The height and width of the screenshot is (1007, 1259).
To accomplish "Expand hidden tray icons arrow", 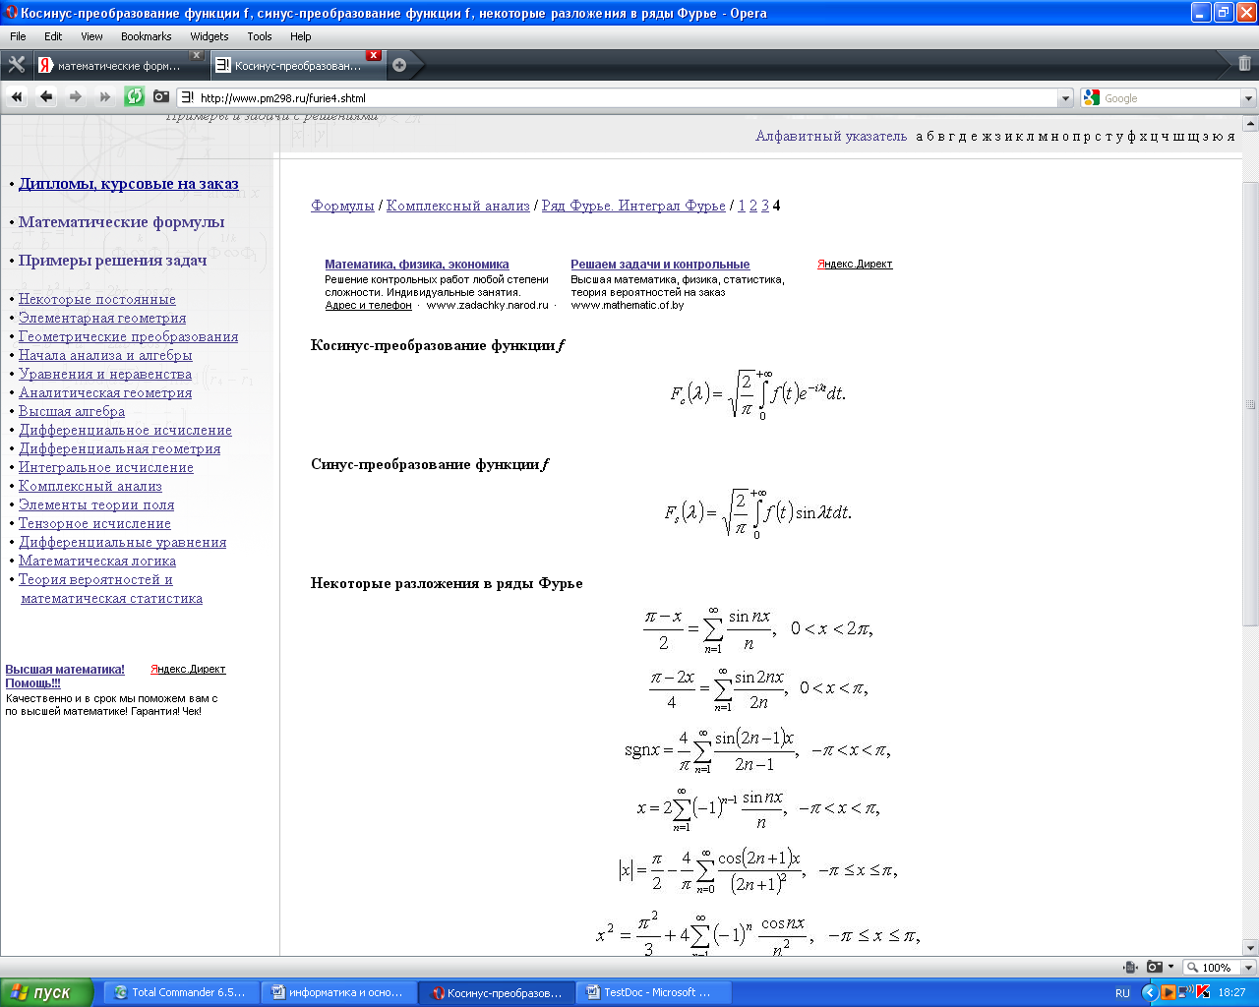I will (x=1149, y=992).
